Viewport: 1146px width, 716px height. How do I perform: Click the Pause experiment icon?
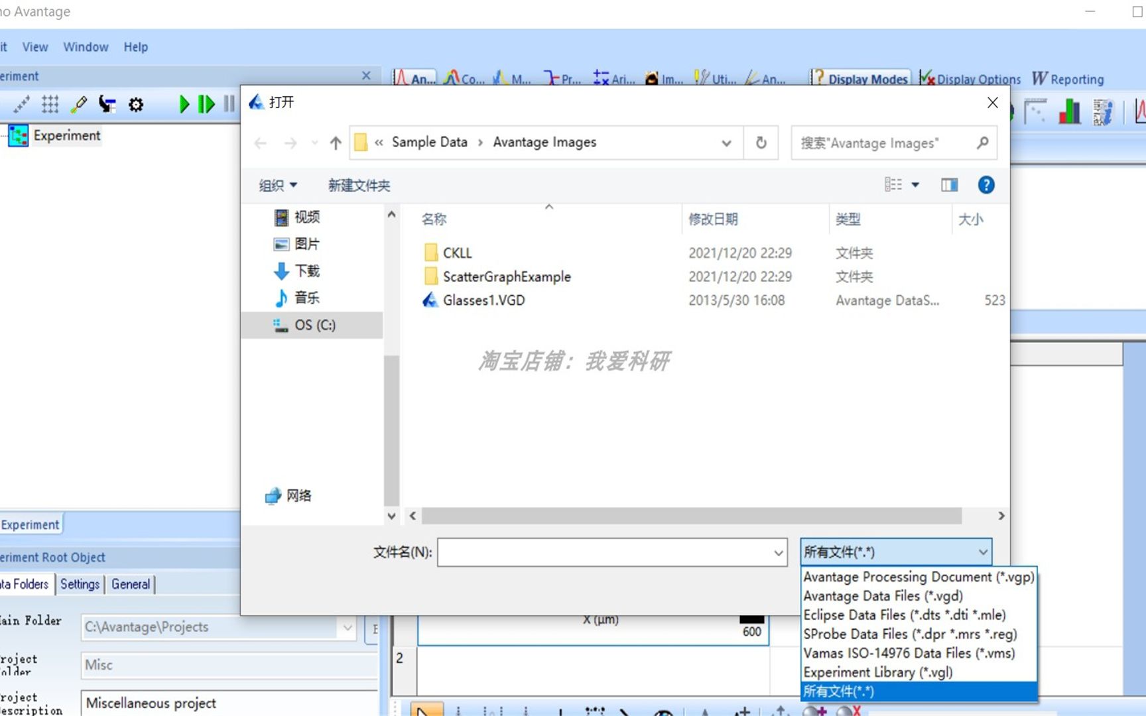(229, 104)
